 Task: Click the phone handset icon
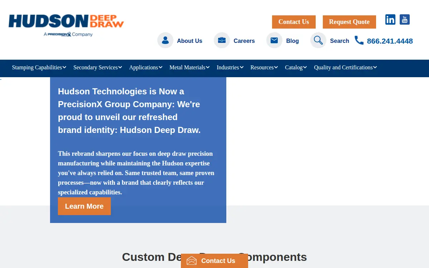click(359, 40)
